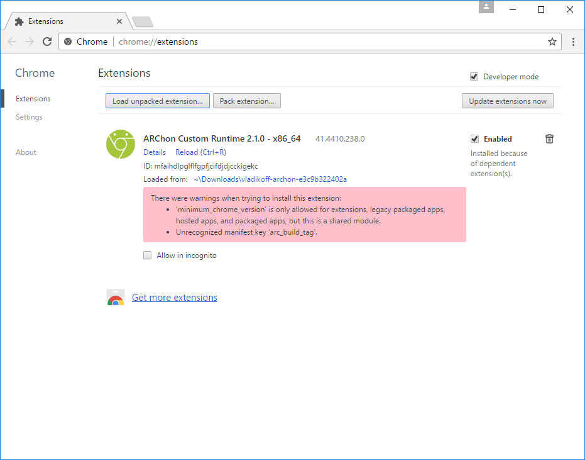Image resolution: width=585 pixels, height=460 pixels.
Task: Minimize the Chrome window
Action: [x=513, y=9]
